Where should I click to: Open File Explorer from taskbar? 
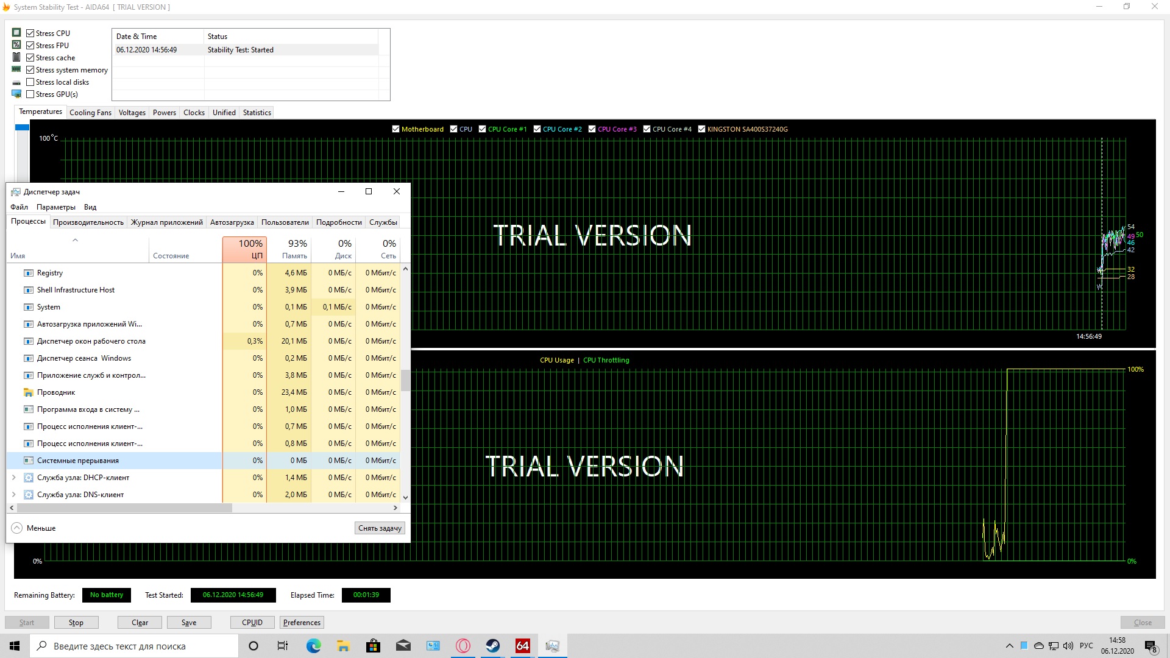(343, 646)
